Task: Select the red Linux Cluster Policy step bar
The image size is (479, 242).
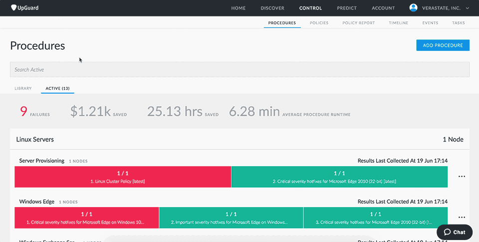Action: 123,177
